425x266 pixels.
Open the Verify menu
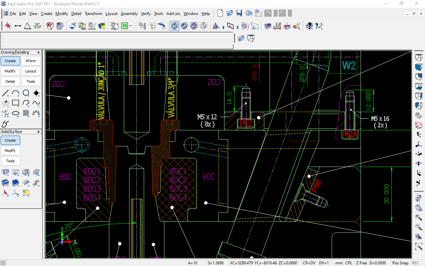tap(146, 14)
